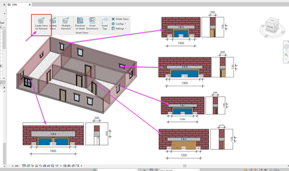Click the Update Views ribbon icon
The width and height of the screenshot is (289, 171).
coord(53,24)
